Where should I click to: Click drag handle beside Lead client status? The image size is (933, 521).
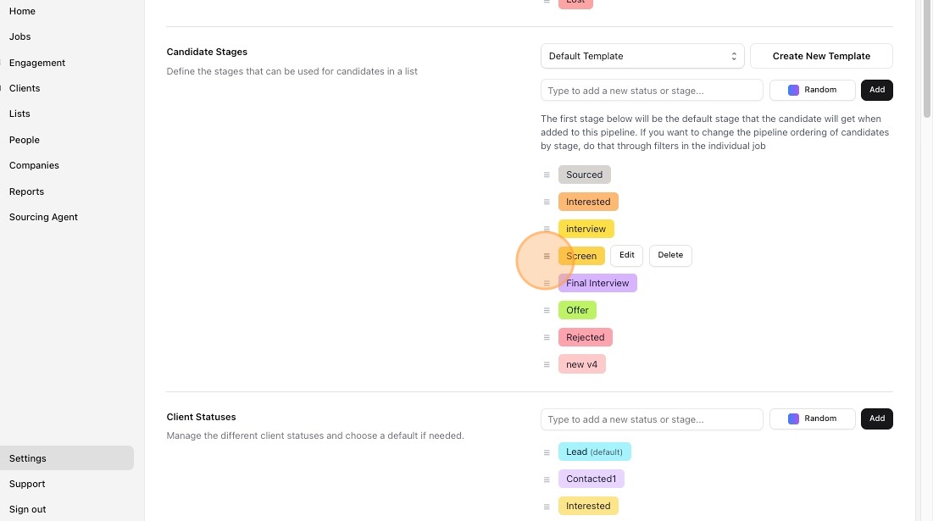tap(547, 452)
